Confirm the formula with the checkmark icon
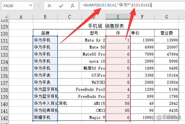This screenshot has height=124, width=185. (61, 6)
